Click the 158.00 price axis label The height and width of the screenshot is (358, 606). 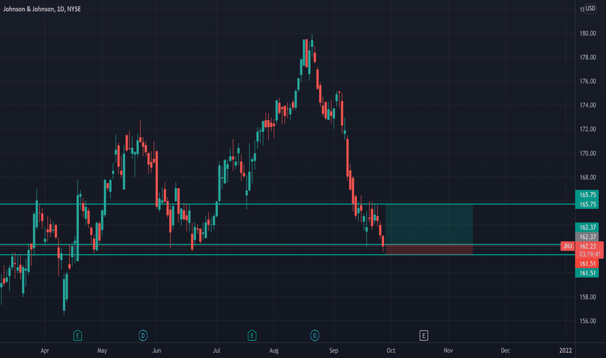(587, 297)
